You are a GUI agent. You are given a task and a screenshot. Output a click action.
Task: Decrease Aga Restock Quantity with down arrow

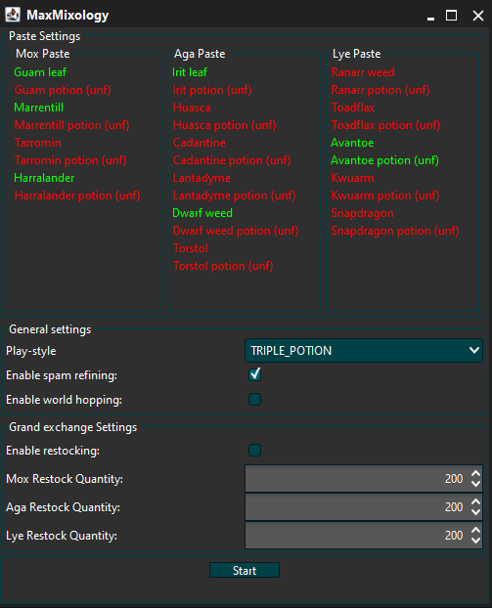475,512
